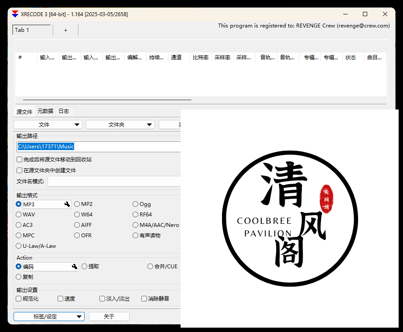Open MP3 encoder settings wrench icon
Viewport: 403px width, 332px height.
pyautogui.click(x=67, y=204)
